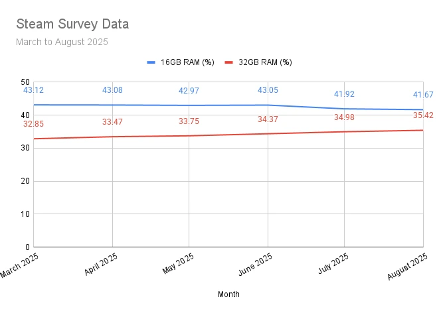Select the August 2025 axis label
The image size is (439, 315).
[x=407, y=267]
